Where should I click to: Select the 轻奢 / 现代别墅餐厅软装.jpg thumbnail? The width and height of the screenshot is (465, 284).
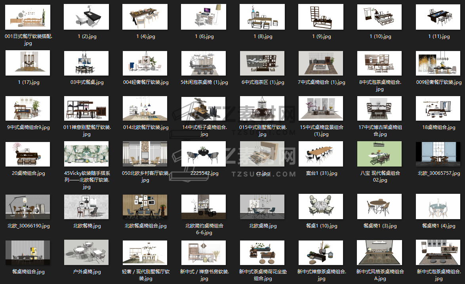(x=145, y=253)
